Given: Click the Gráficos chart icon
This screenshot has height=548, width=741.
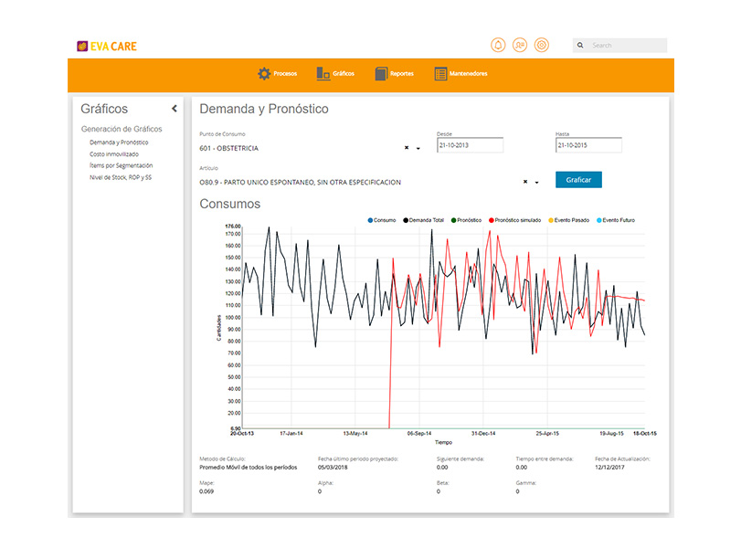Looking at the screenshot, I should pos(323,74).
